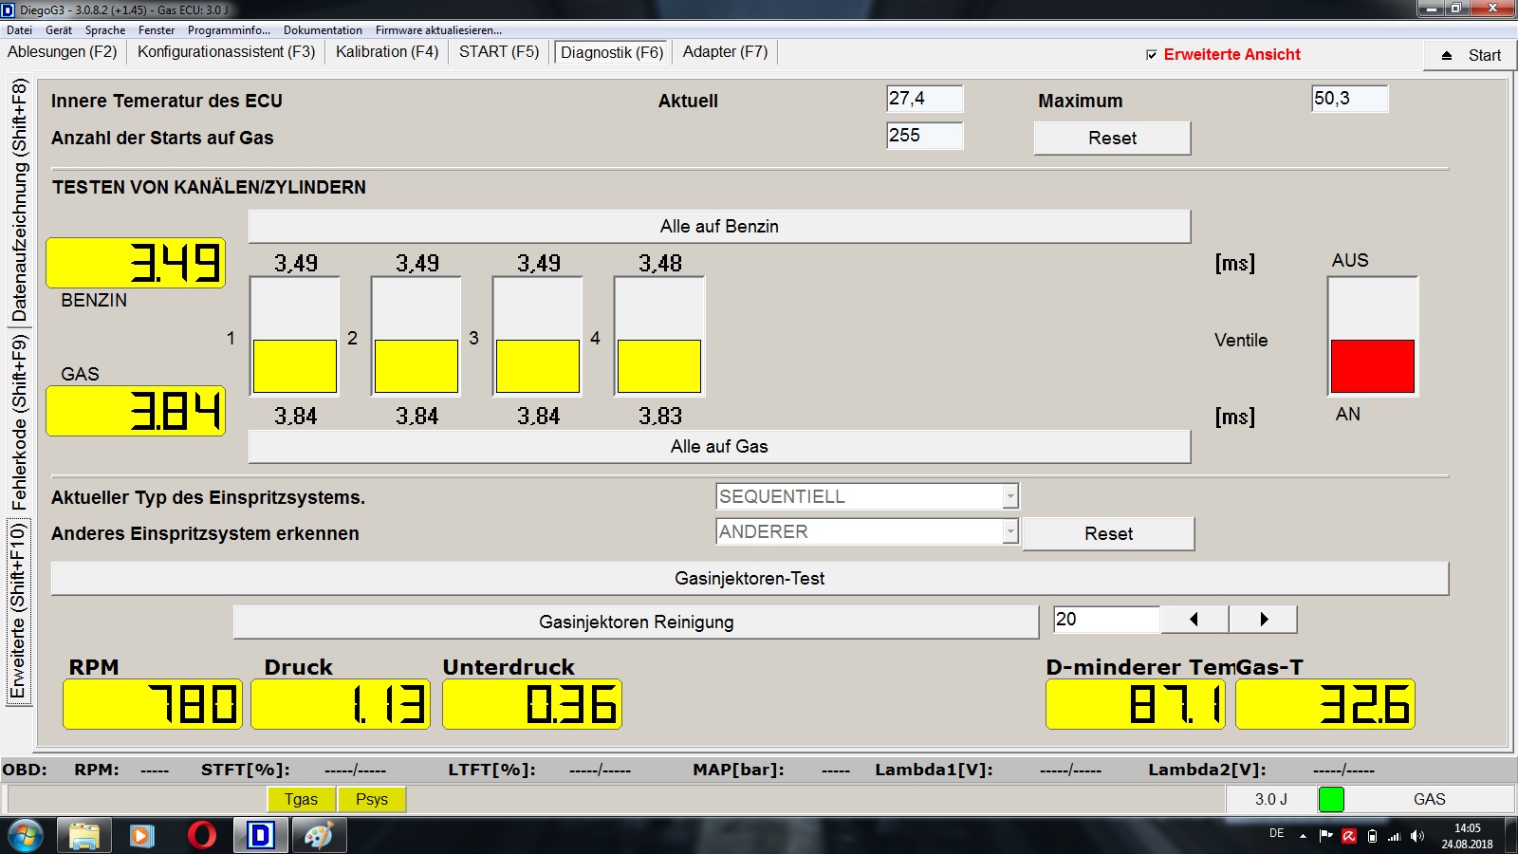Click the Tgas status indicator
1518x854 pixels.
(301, 799)
